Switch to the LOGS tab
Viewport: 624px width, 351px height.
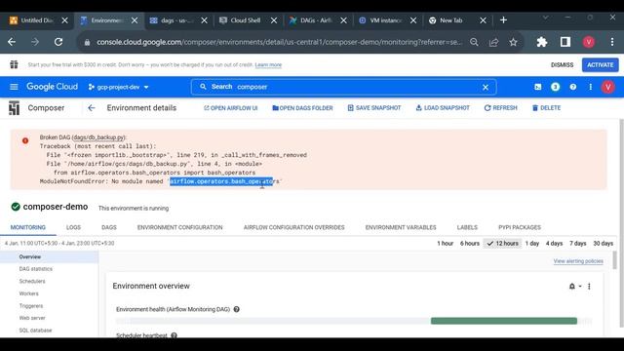[73, 227]
